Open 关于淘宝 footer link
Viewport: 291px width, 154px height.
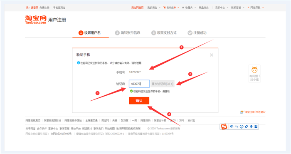click(30, 129)
